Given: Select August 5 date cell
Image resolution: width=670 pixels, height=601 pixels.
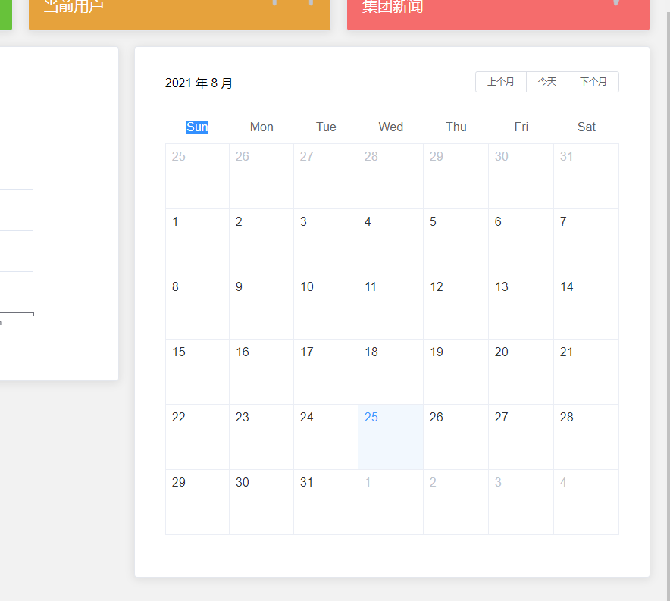Looking at the screenshot, I should 456,242.
